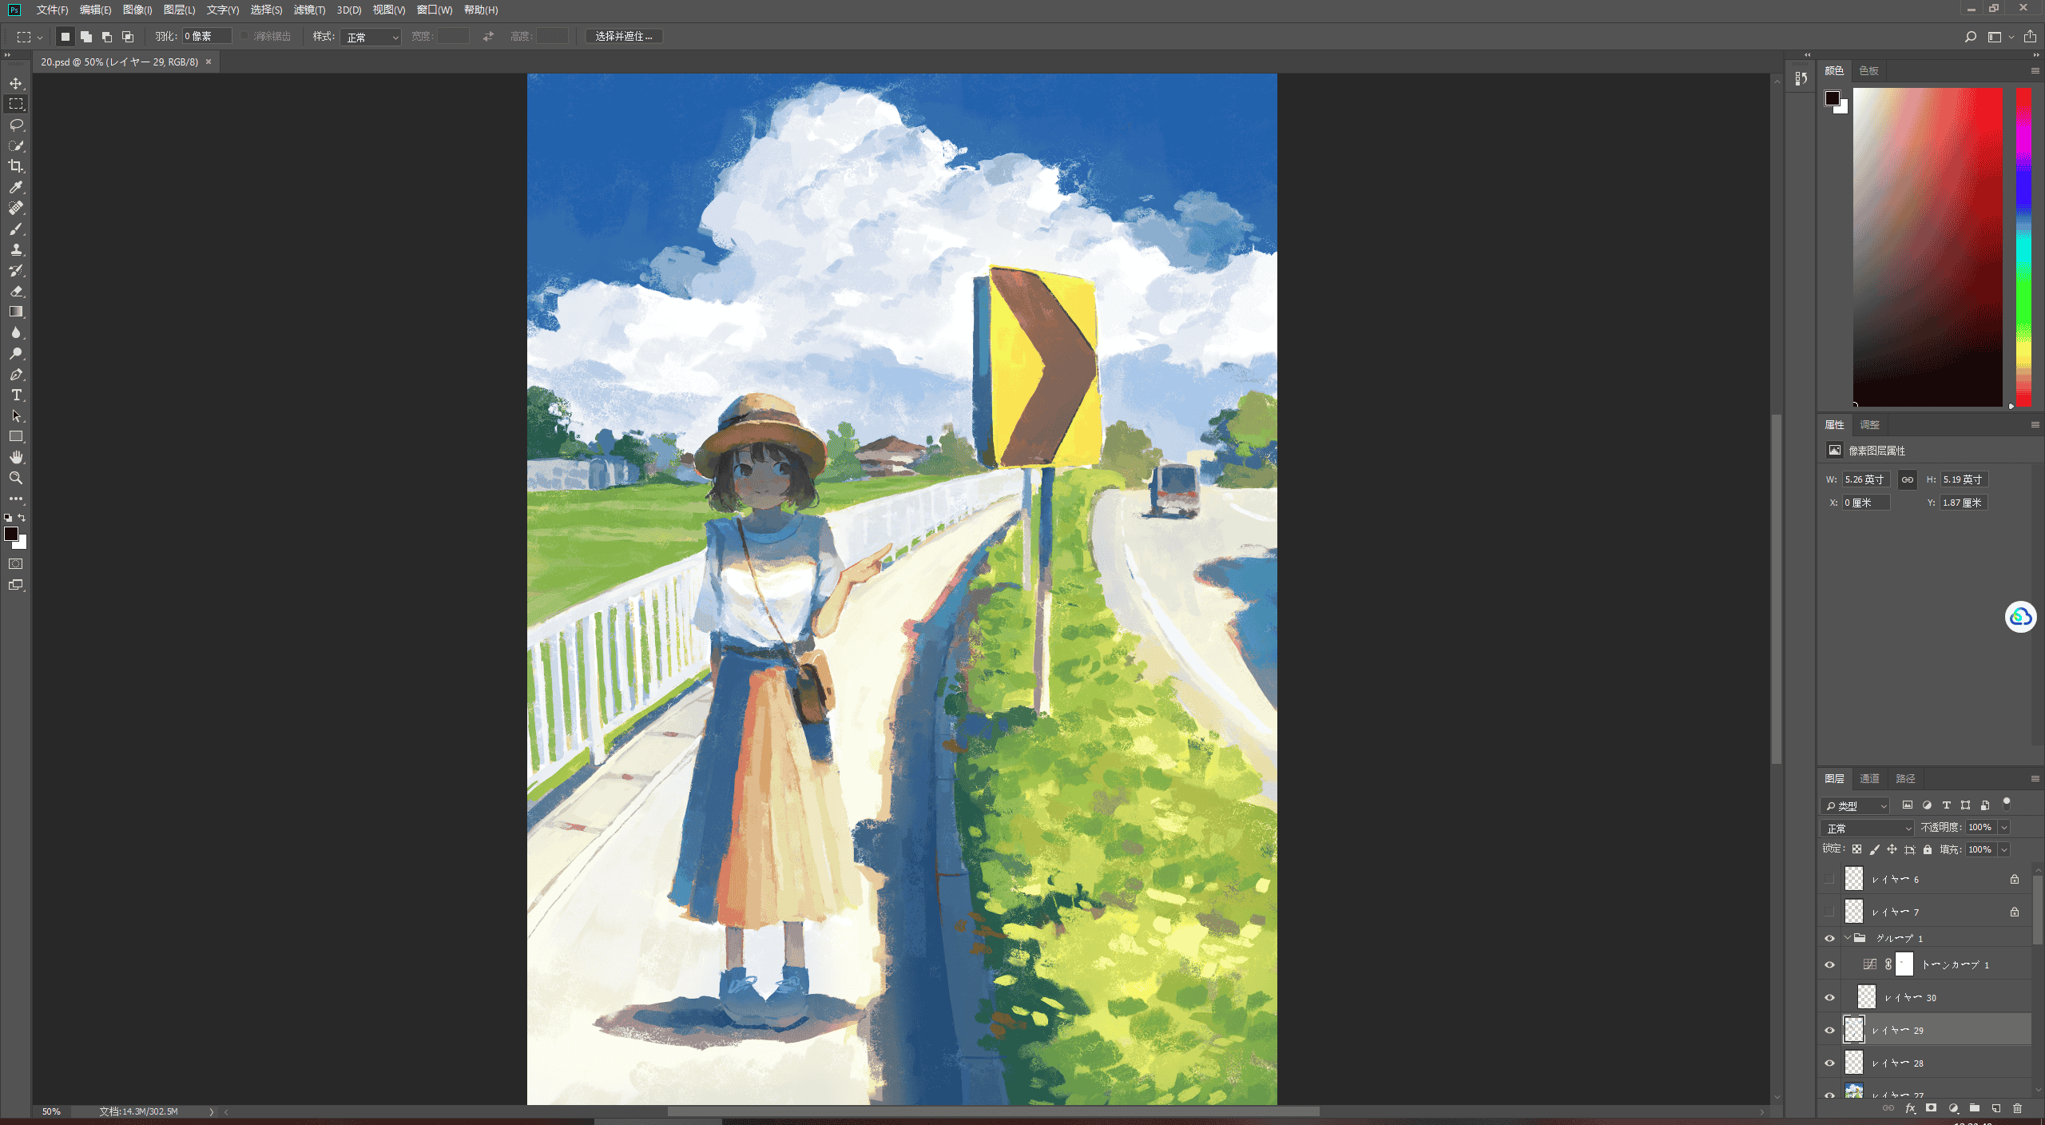
Task: Show レイヤー 7 via its visibility box
Action: pos(1829,912)
